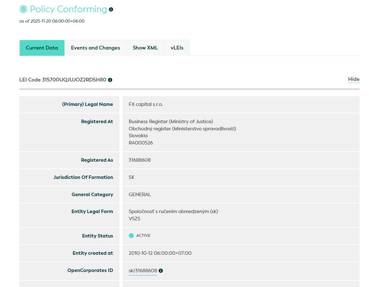
Task: Click the legal name FX capital s.r.o.
Action: [146, 104]
